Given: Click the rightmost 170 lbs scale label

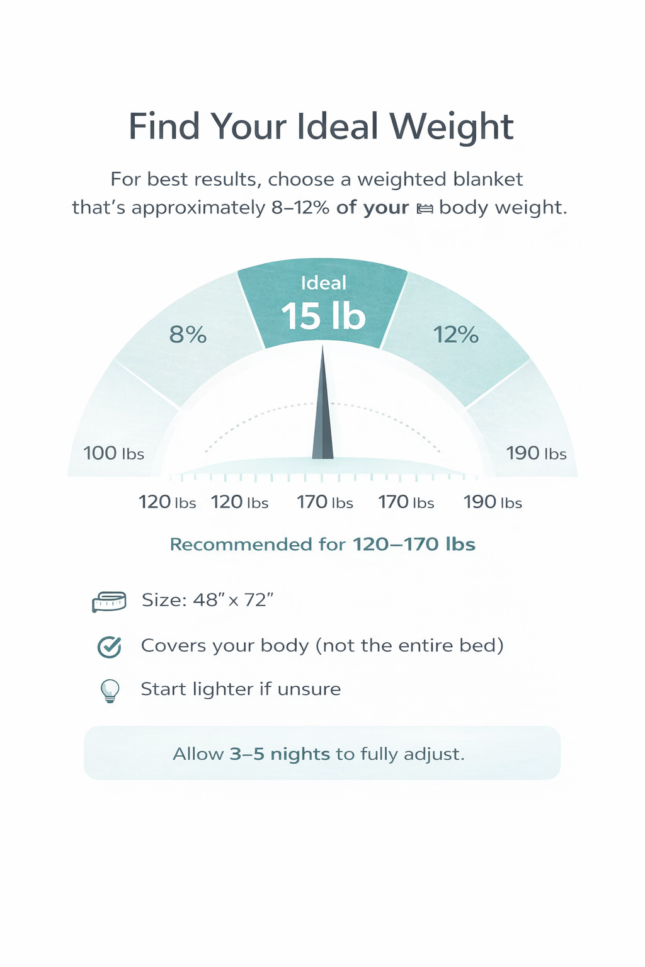Looking at the screenshot, I should coord(406,502).
